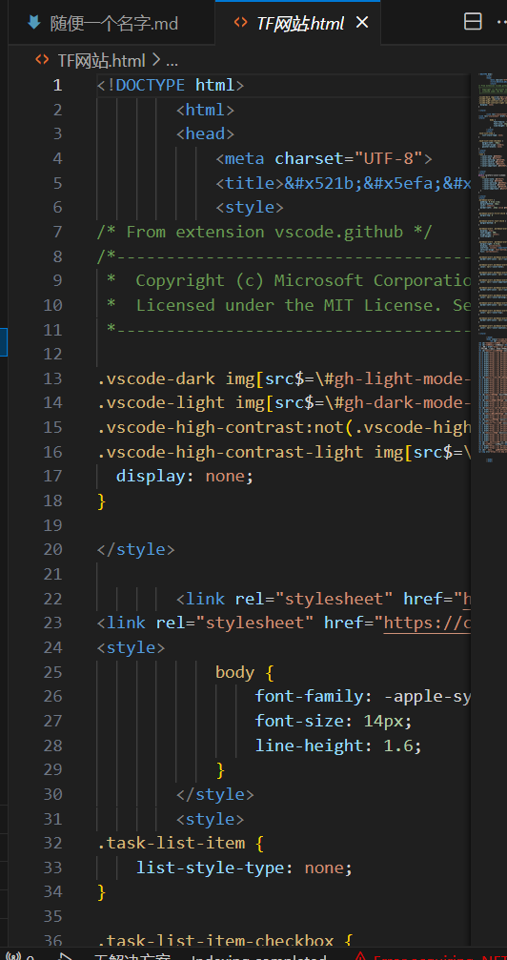Viewport: 507px width, 960px height.
Task: Click the HTML file icon on active tab
Action: (x=241, y=23)
